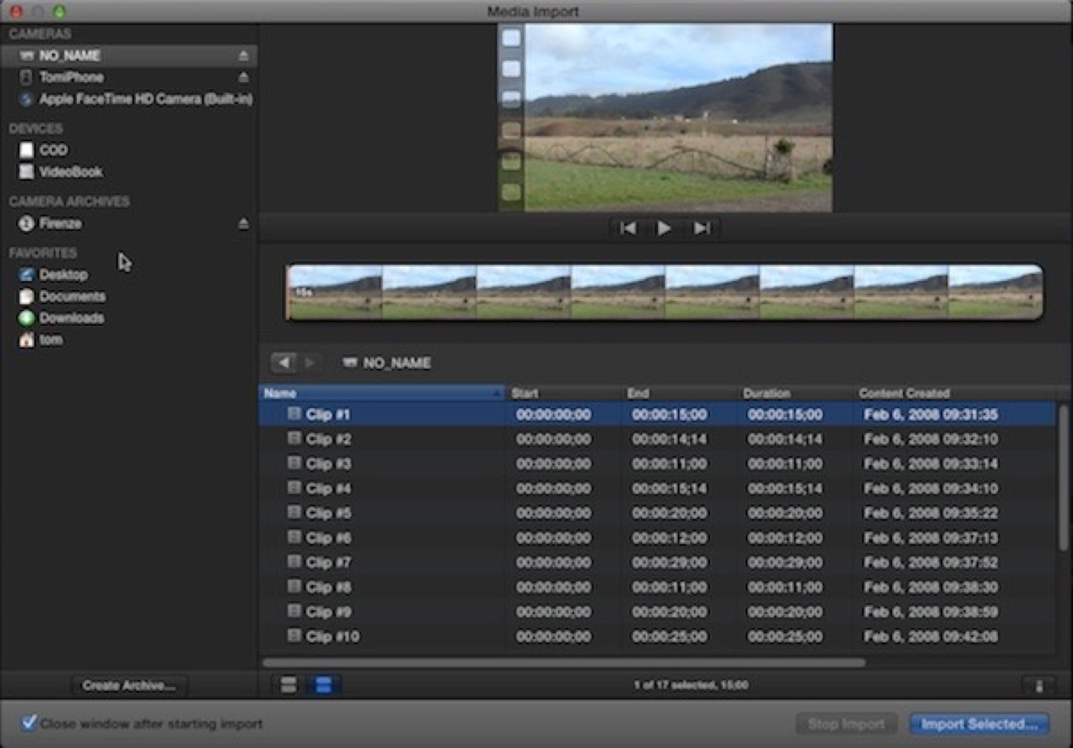1073x748 pixels.
Task: Switch to filmstrip view
Action: (288, 685)
